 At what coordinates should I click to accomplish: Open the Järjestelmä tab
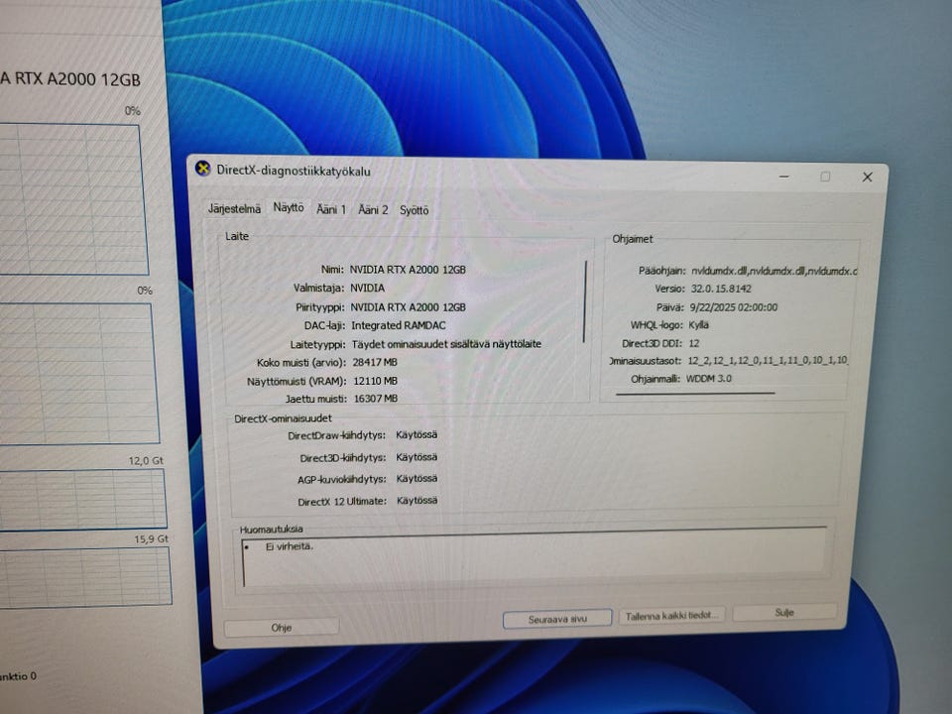234,209
